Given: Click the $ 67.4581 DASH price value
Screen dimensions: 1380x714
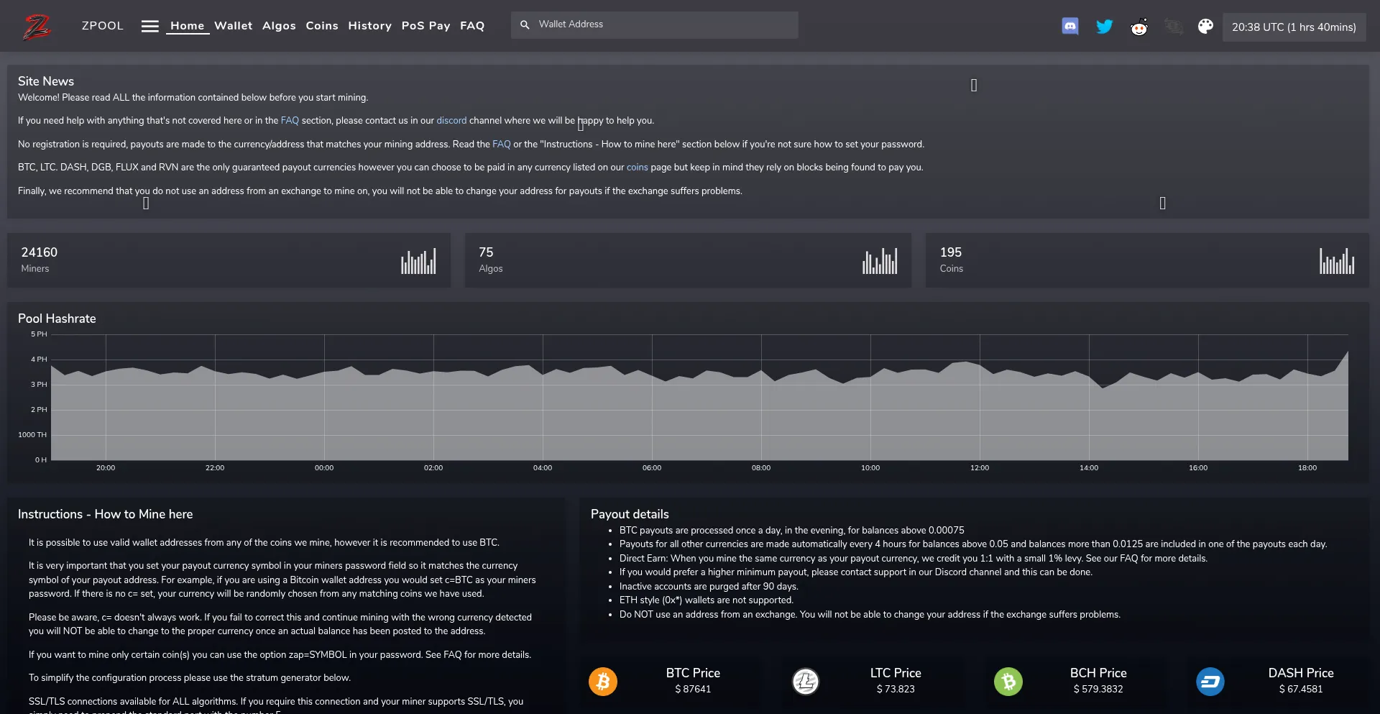Looking at the screenshot, I should pos(1301,689).
